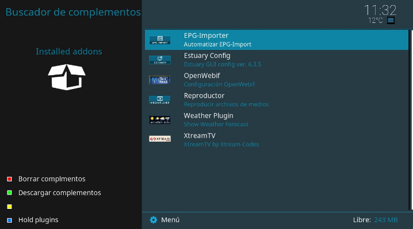Click the blue Hold plugins key square

tap(9, 220)
